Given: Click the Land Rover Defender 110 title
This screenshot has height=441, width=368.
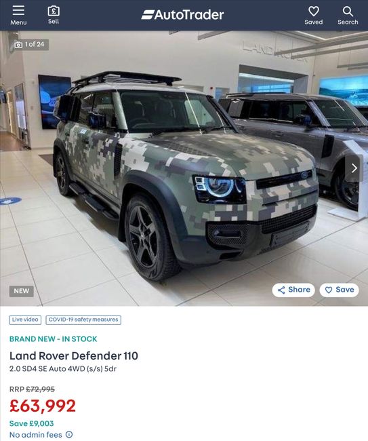Looking at the screenshot, I should tap(74, 356).
